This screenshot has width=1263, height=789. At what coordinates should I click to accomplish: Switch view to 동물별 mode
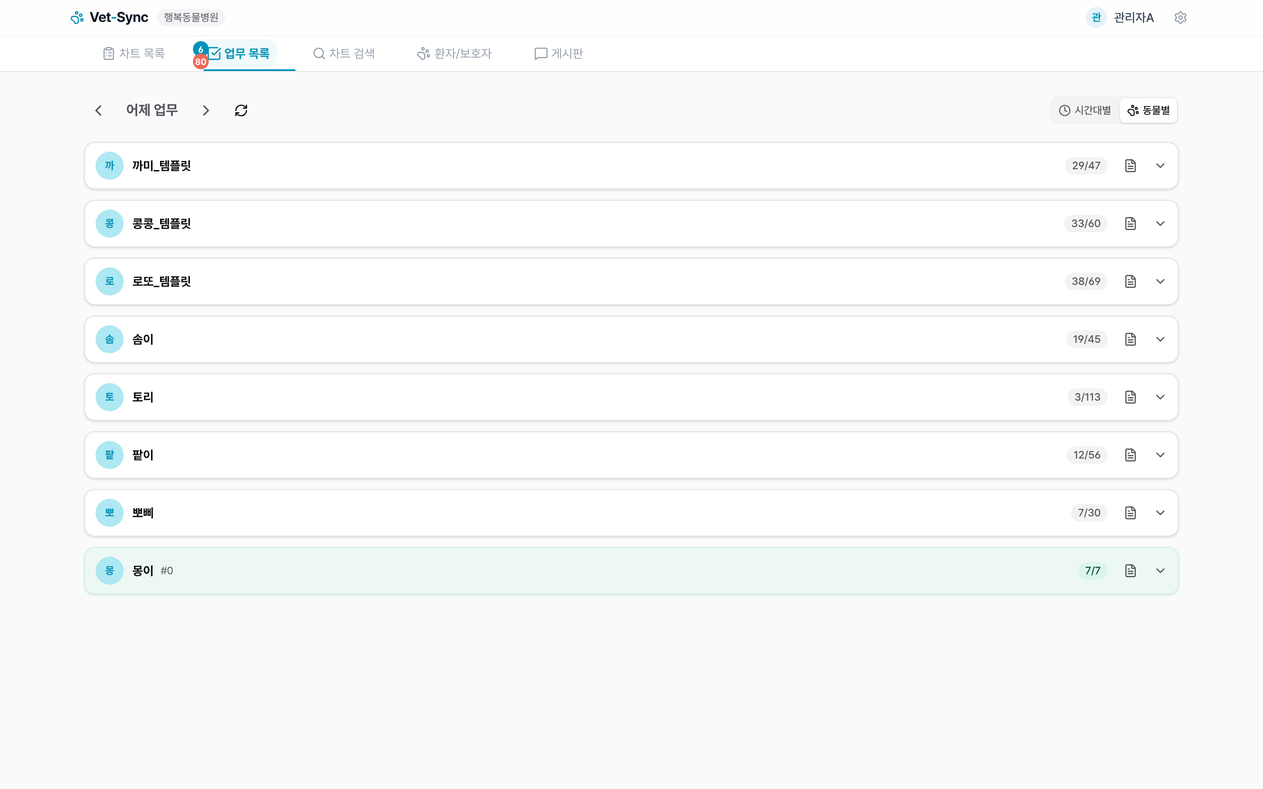click(1148, 110)
